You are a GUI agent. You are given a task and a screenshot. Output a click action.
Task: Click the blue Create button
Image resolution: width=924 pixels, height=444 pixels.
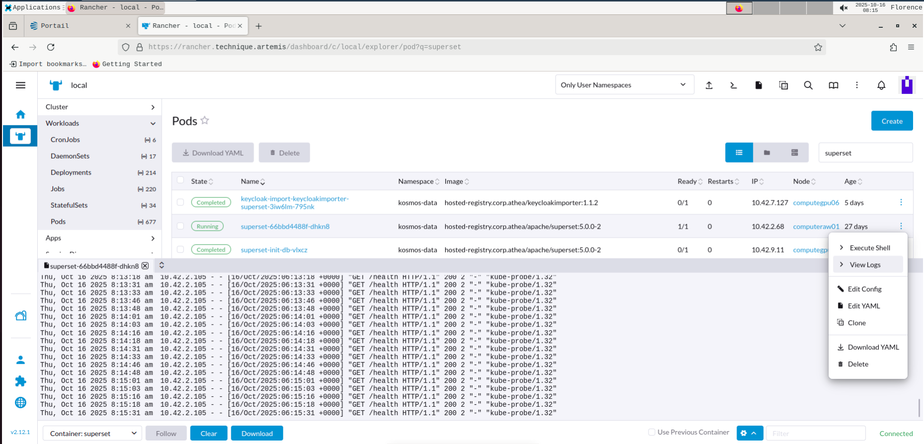click(x=891, y=121)
